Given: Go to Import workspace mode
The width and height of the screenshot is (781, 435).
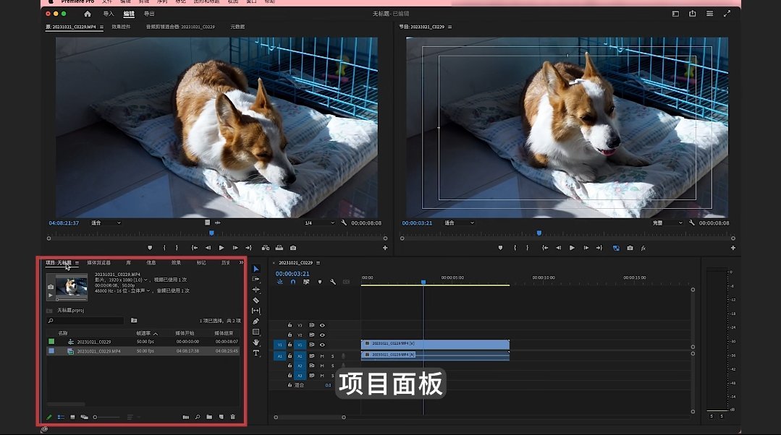Looking at the screenshot, I should click(x=108, y=14).
